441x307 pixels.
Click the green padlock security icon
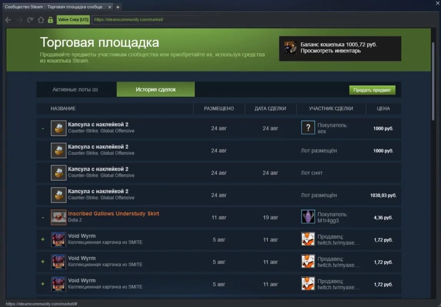(50, 20)
